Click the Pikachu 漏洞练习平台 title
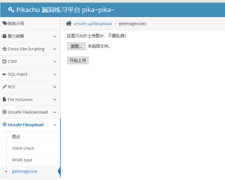225x180 pixels. point(65,10)
